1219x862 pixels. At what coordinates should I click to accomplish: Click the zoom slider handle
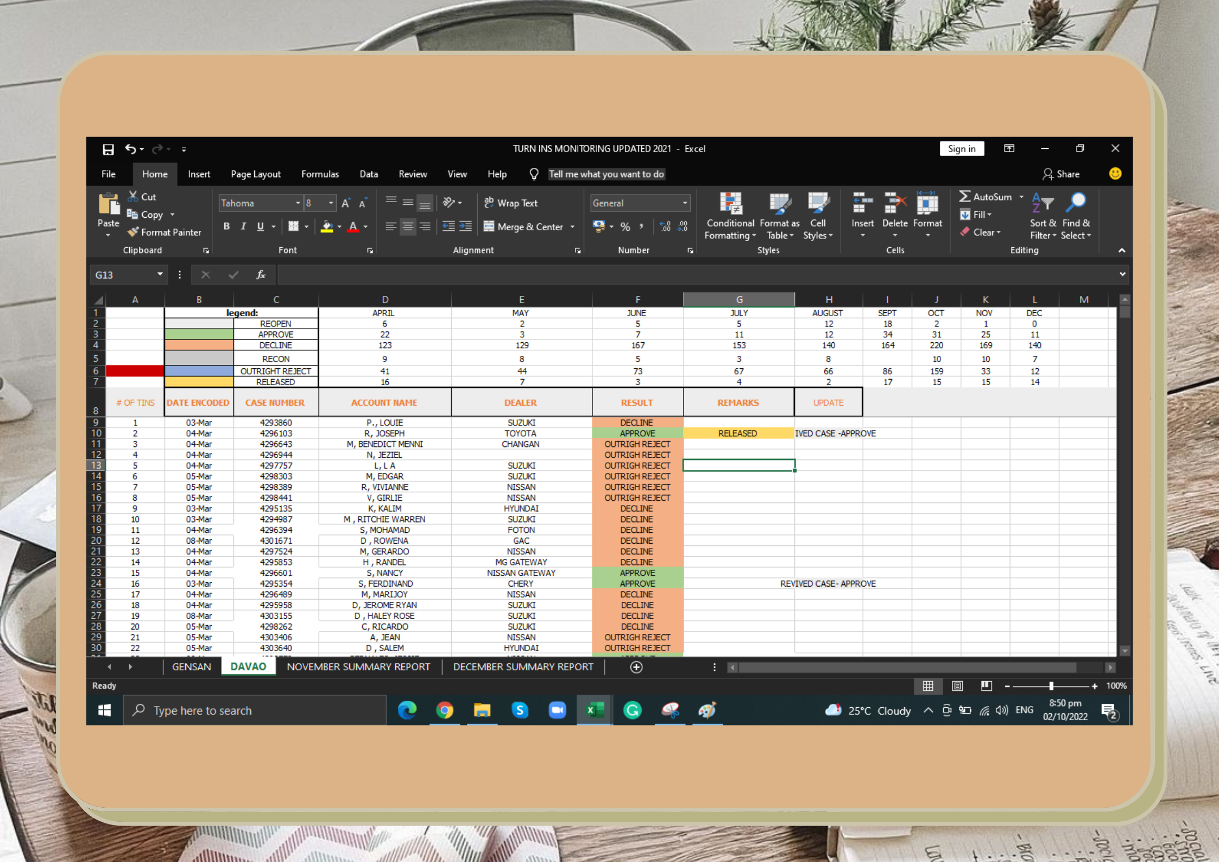tap(1051, 686)
